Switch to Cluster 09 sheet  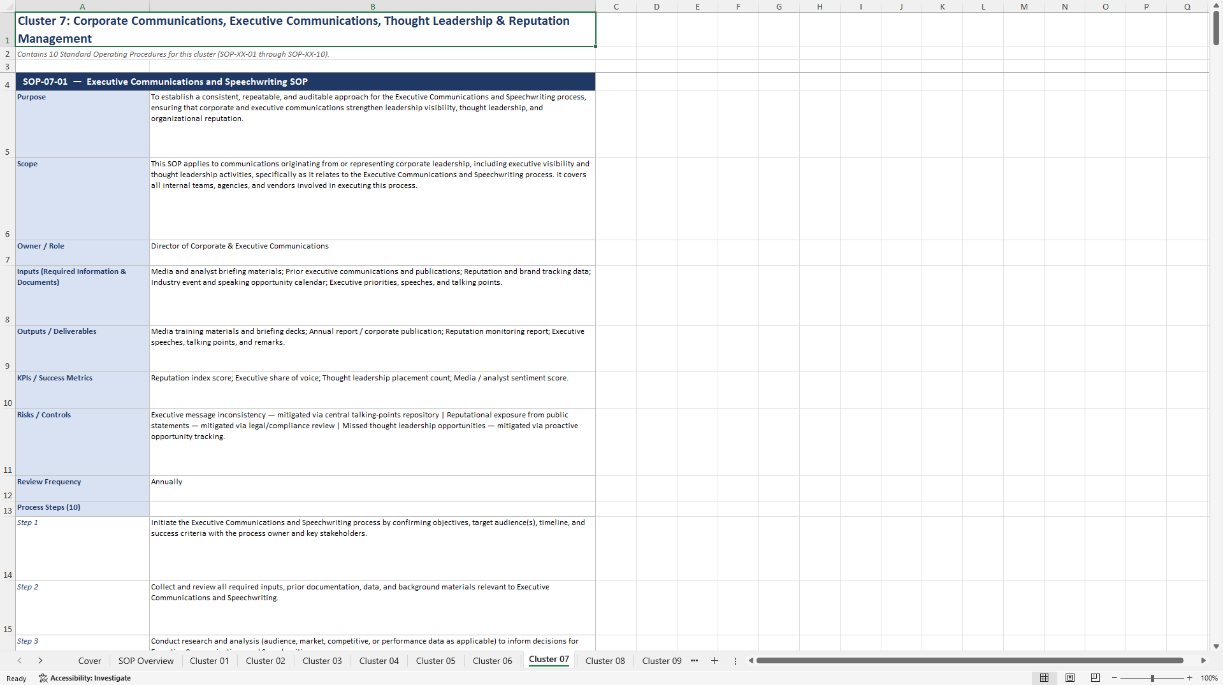pos(662,661)
